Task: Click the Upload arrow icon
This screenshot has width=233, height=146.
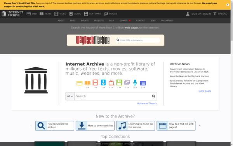Action: (215, 14)
